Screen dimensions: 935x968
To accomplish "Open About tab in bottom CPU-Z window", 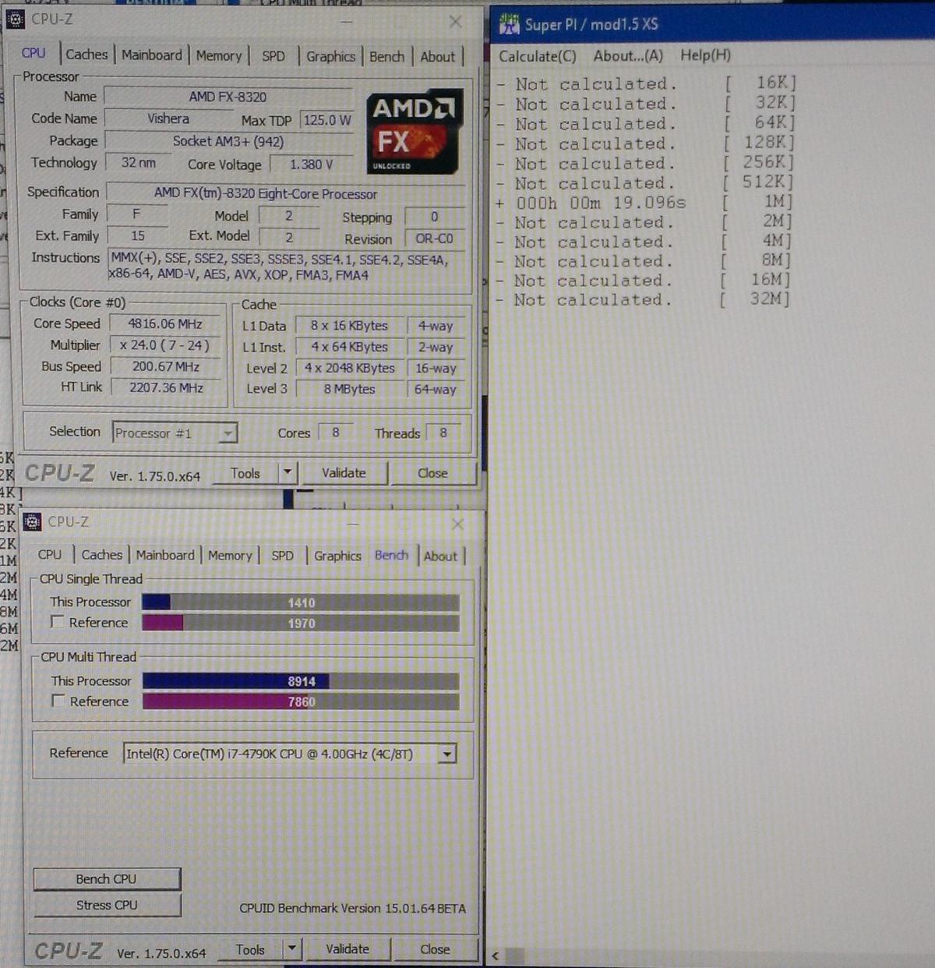I will coord(440,556).
